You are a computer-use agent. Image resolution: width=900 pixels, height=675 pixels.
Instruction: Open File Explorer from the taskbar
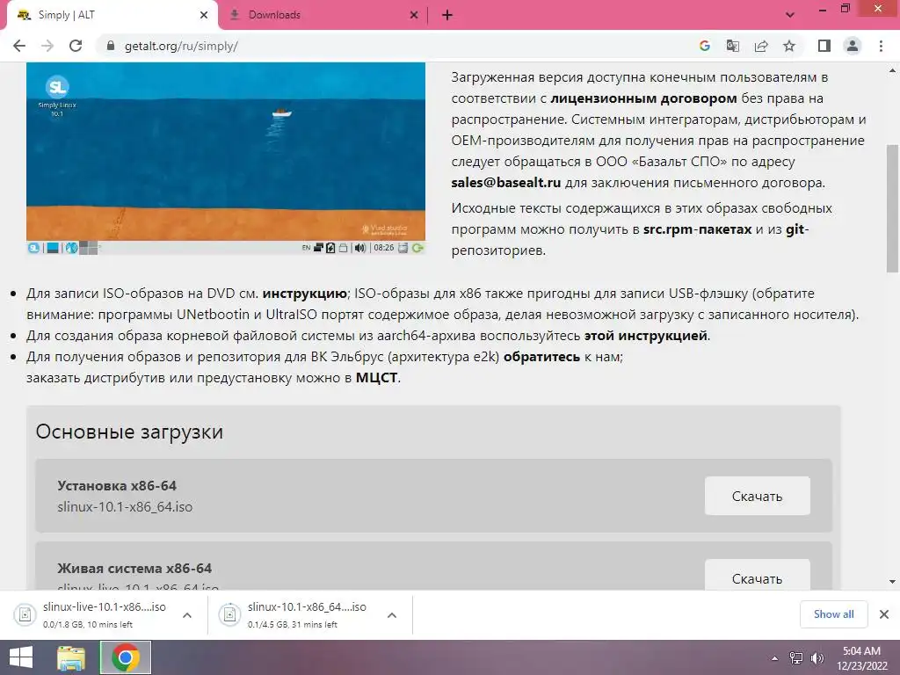point(70,657)
